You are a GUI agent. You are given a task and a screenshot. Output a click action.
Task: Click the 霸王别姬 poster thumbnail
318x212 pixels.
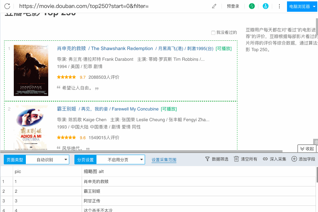pos(31,128)
